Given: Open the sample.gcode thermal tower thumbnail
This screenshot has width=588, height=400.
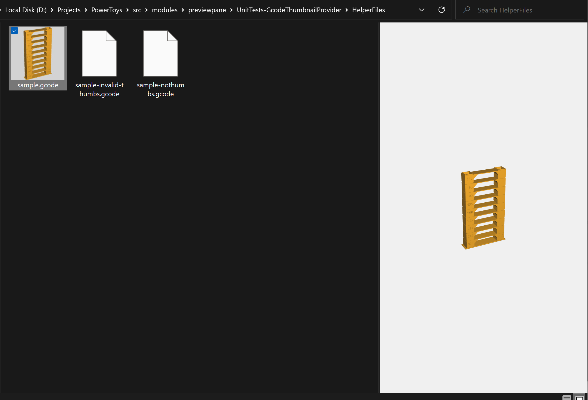Looking at the screenshot, I should coord(37,54).
